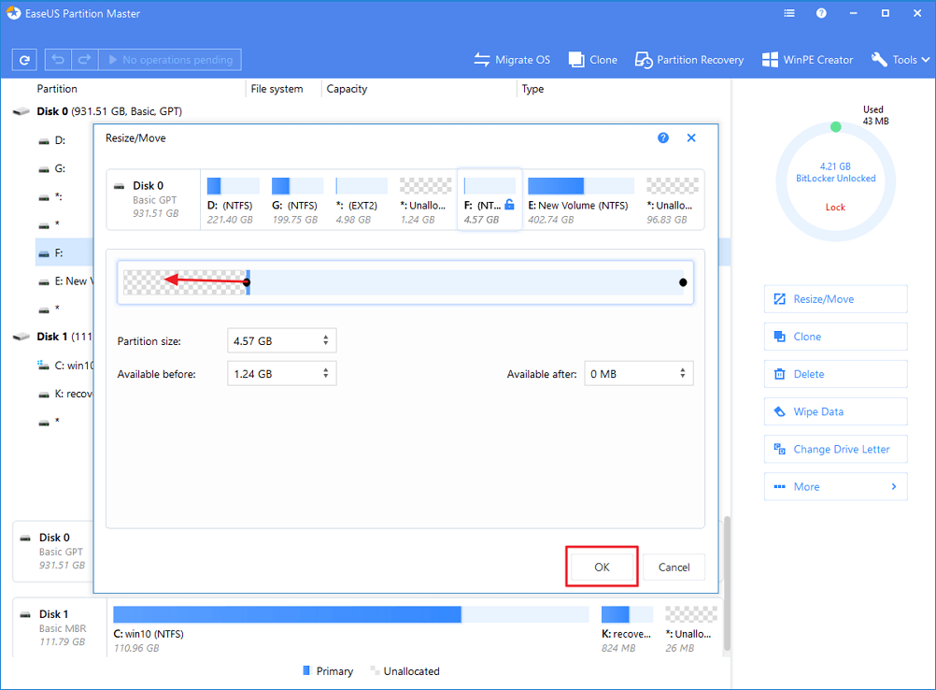Start WinPE Creator
The width and height of the screenshot is (936, 690).
808,60
